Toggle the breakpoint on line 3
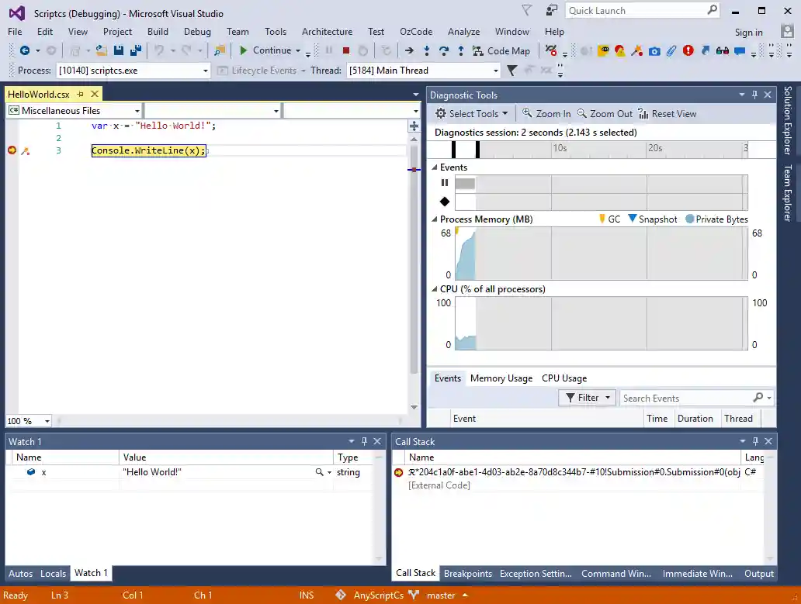This screenshot has height=604, width=801. (x=12, y=150)
